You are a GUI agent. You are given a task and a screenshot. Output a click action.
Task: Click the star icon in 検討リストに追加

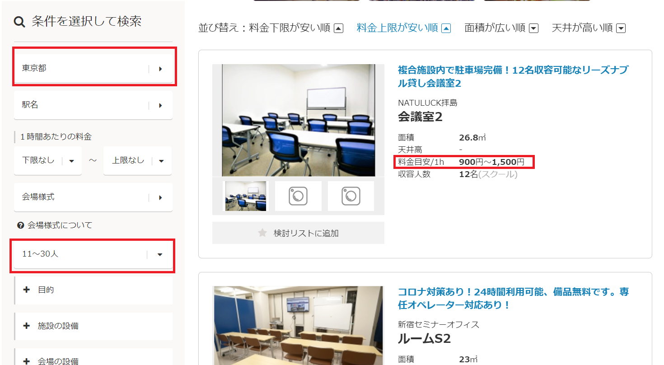[x=262, y=233]
